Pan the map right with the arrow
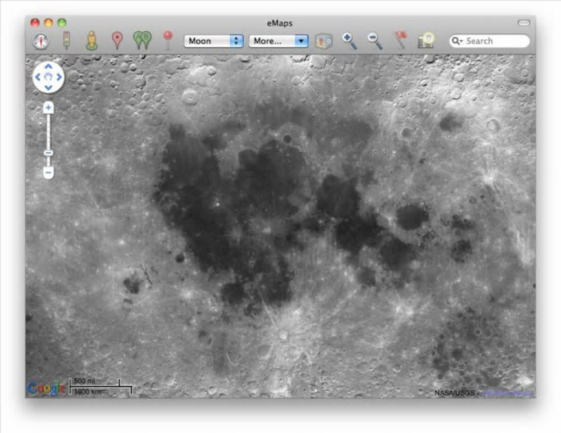 [x=59, y=77]
